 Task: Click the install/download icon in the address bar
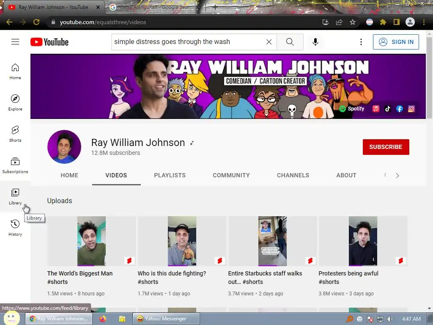point(326,22)
